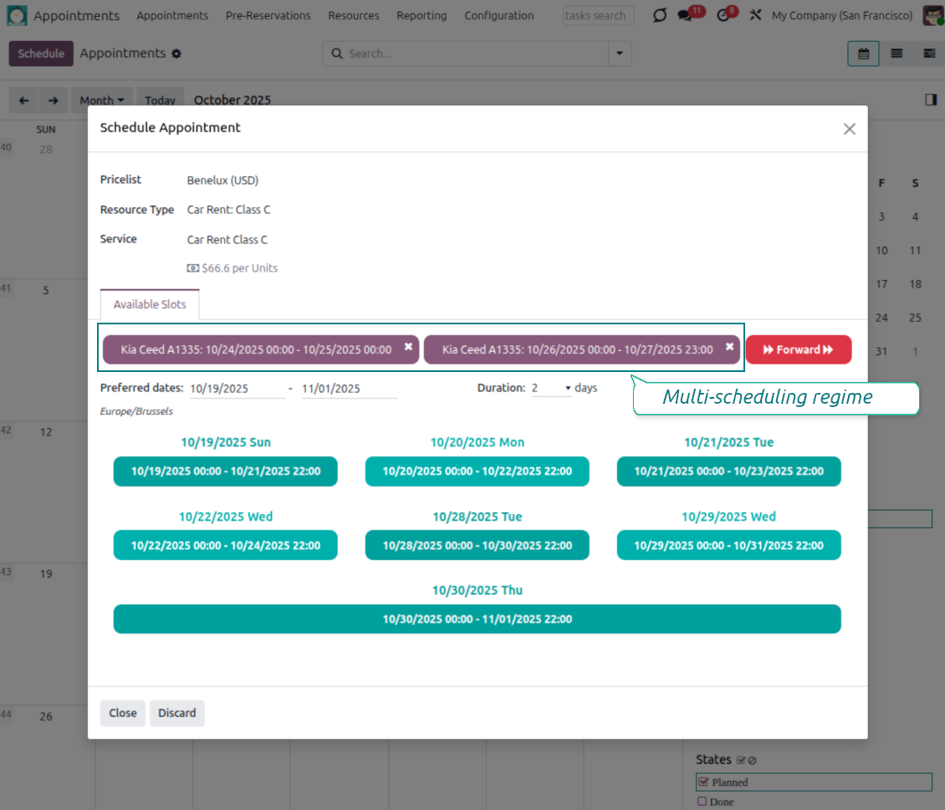Remove the 10/24/2025 Kia Ceed slot tag
This screenshot has width=945, height=810.
[x=408, y=347]
